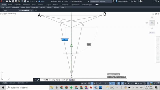The height and width of the screenshot is (90, 160).
Task: Open the Featured Apps ribbon tab
Action: coord(87,5)
